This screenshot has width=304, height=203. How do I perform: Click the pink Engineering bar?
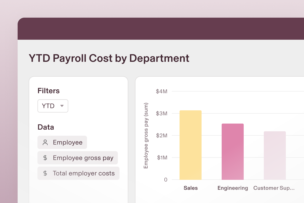[233, 152]
